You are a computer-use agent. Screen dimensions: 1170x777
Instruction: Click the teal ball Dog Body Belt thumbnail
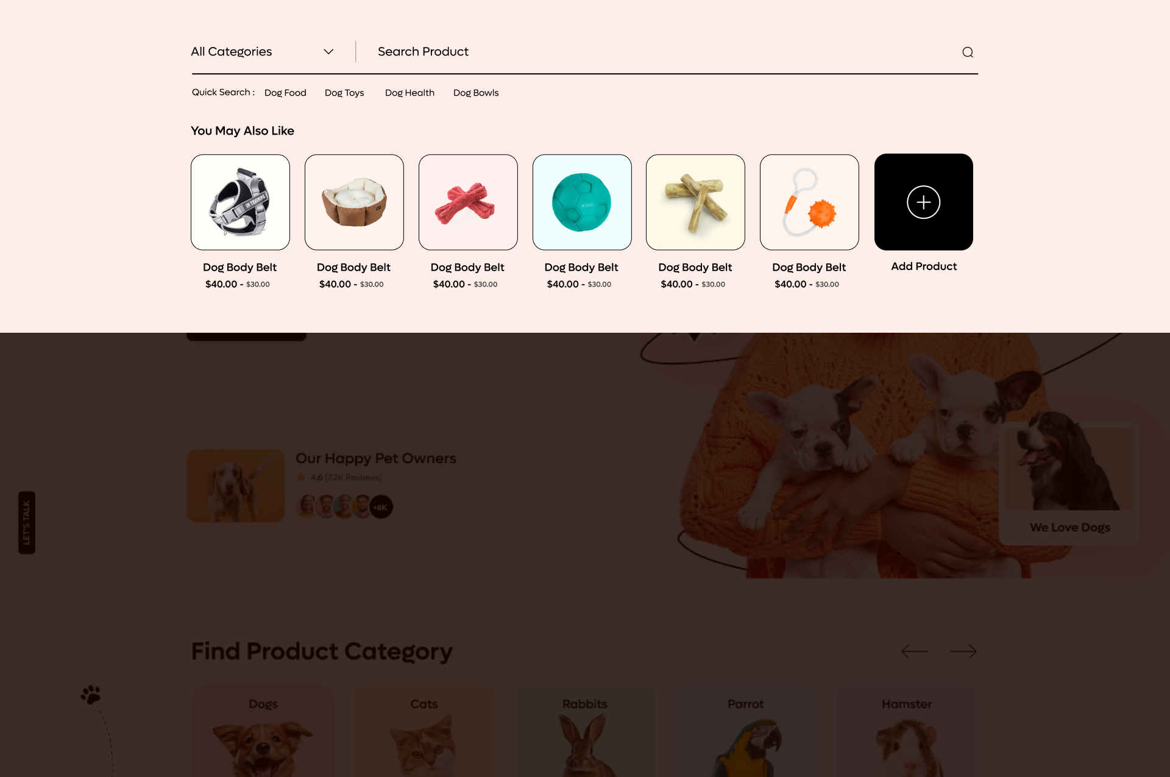[x=581, y=202]
